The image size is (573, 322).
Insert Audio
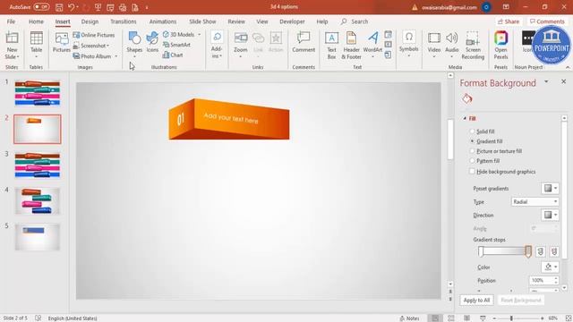(x=451, y=46)
